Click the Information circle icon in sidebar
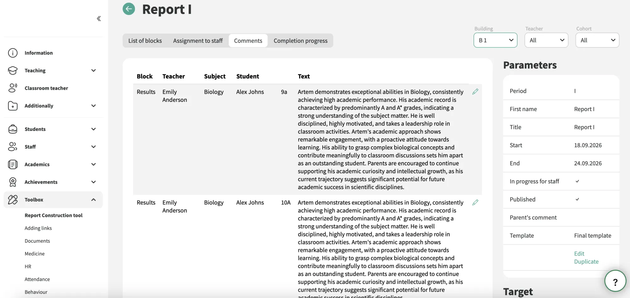 click(13, 53)
